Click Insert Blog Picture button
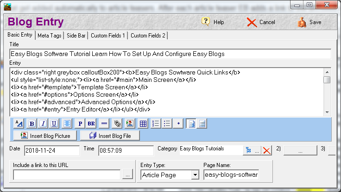 (45, 136)
